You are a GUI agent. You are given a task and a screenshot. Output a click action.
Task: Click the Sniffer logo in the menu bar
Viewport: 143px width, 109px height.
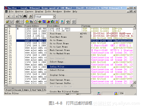point(6,12)
